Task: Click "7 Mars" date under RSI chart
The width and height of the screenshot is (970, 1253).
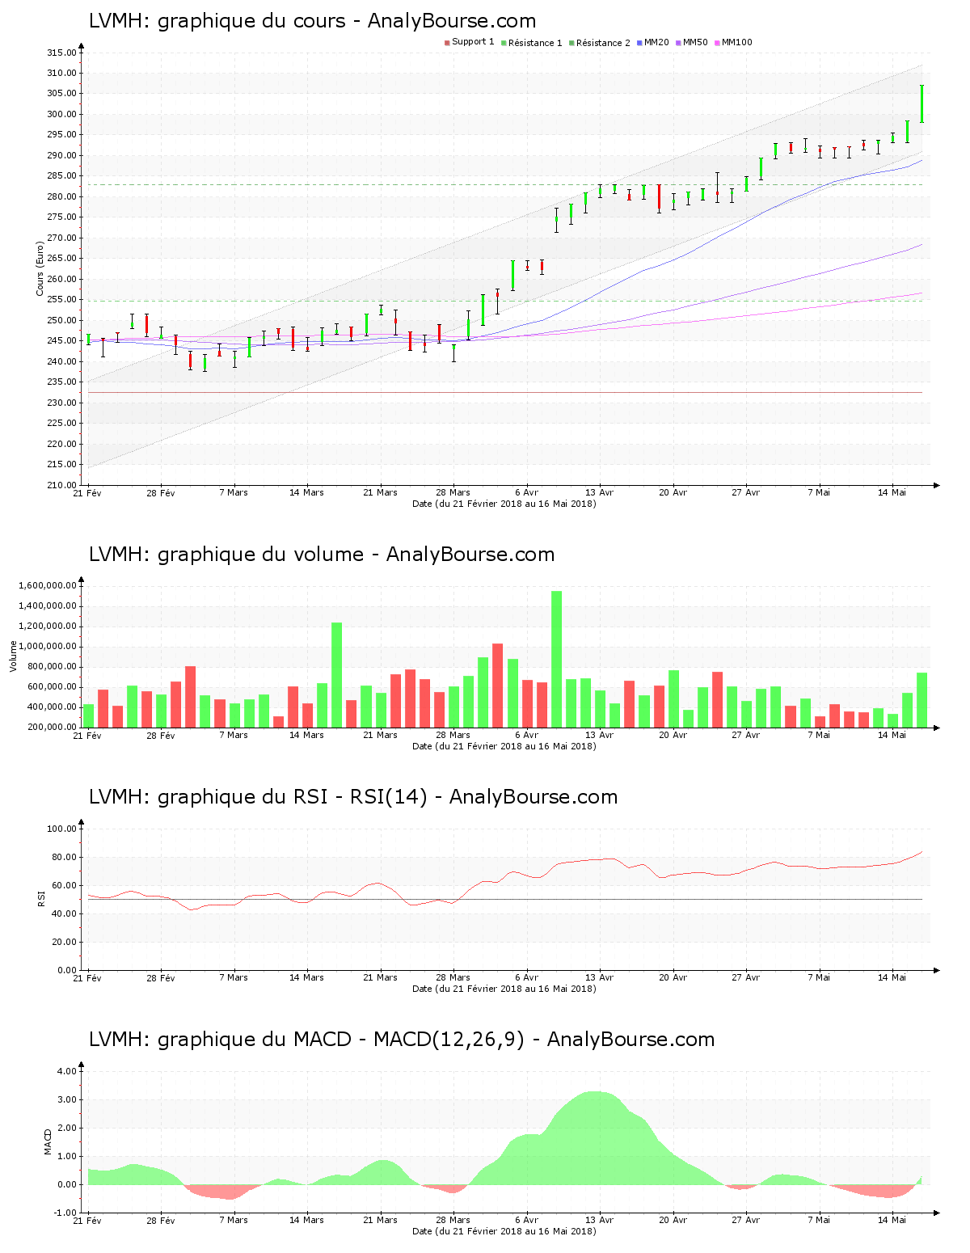Action: (x=234, y=977)
